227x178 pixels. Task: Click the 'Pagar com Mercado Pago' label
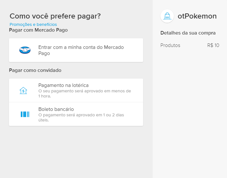pos(38,30)
